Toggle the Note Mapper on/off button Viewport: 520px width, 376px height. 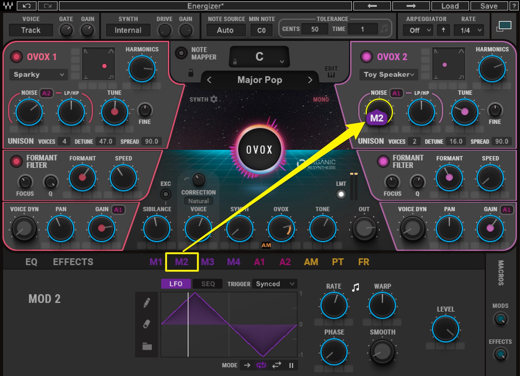181,53
